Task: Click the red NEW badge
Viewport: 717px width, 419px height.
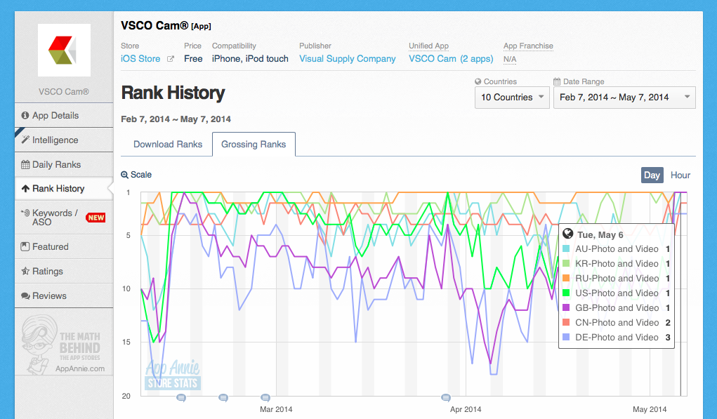Action: tap(96, 218)
